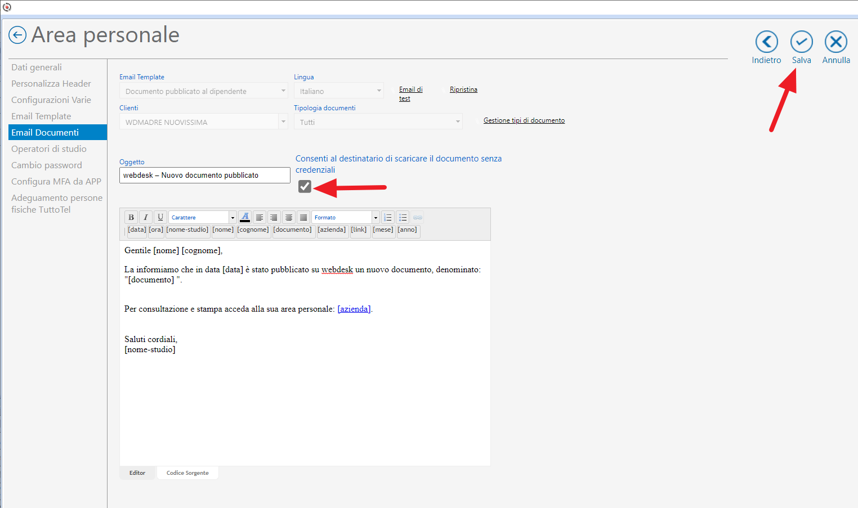Open Configura MFA da APP
This screenshot has width=858, height=508.
point(56,181)
